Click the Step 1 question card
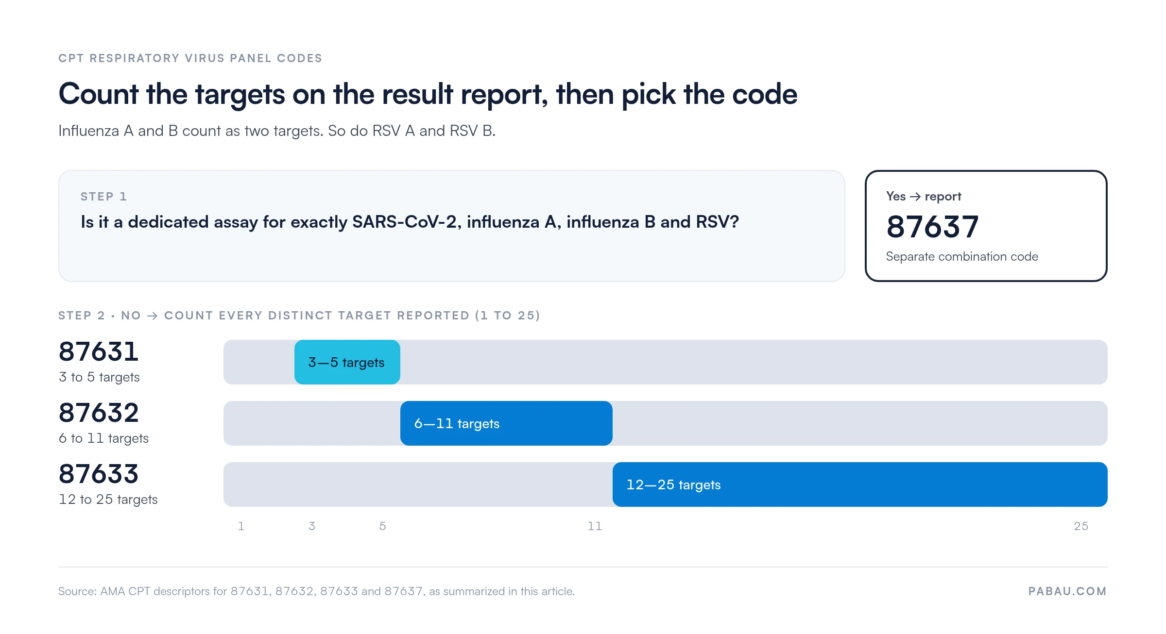Image resolution: width=1166 pixels, height=634 pixels. [452, 226]
